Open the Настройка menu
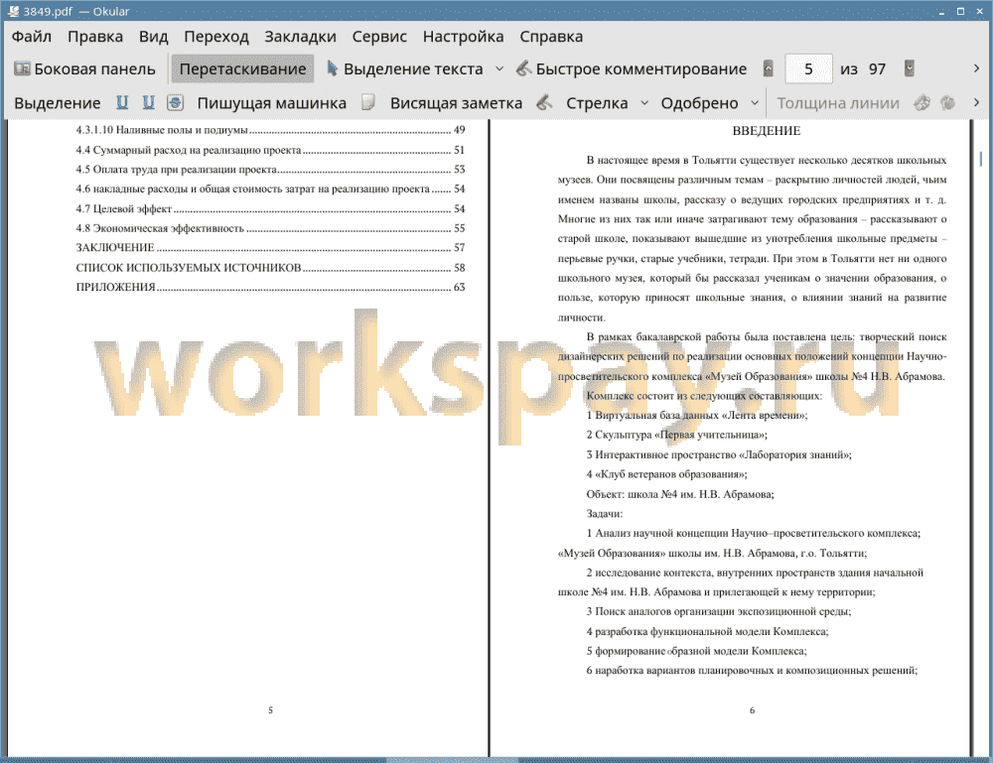 463,37
